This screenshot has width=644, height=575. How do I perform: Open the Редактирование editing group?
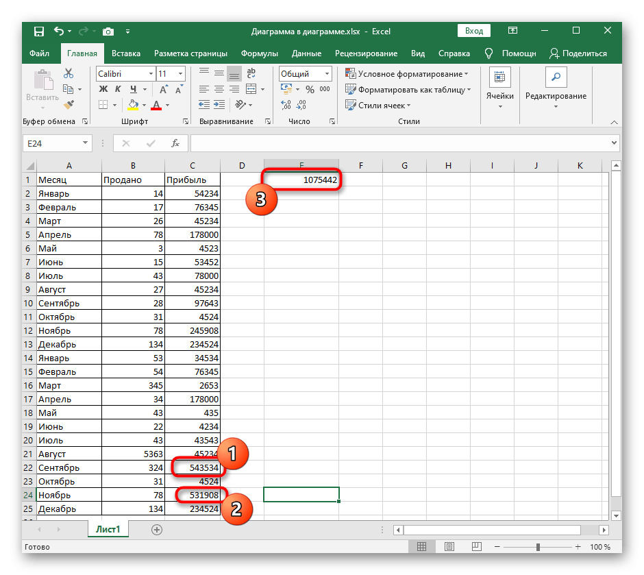click(556, 88)
